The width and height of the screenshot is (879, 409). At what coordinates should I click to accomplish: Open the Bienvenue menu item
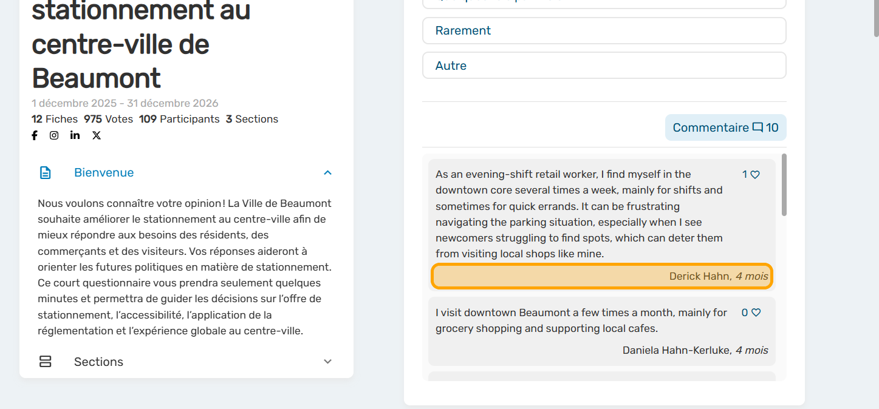pyautogui.click(x=104, y=173)
